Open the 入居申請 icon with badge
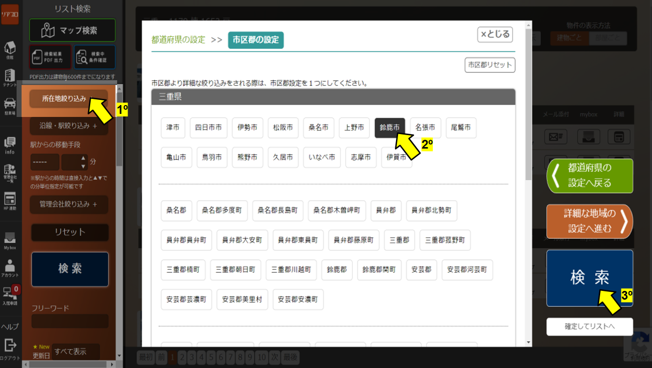The height and width of the screenshot is (368, 652). [x=10, y=295]
